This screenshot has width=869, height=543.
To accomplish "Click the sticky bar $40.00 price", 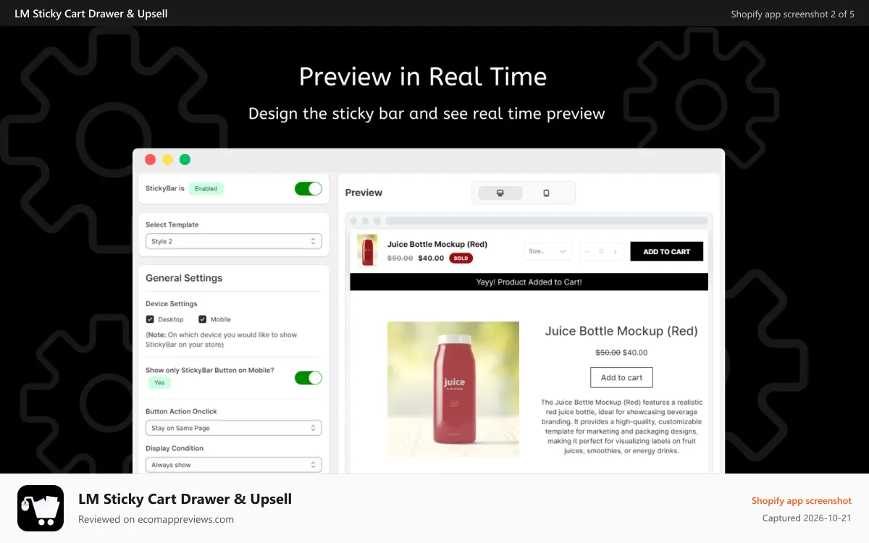I will [431, 258].
